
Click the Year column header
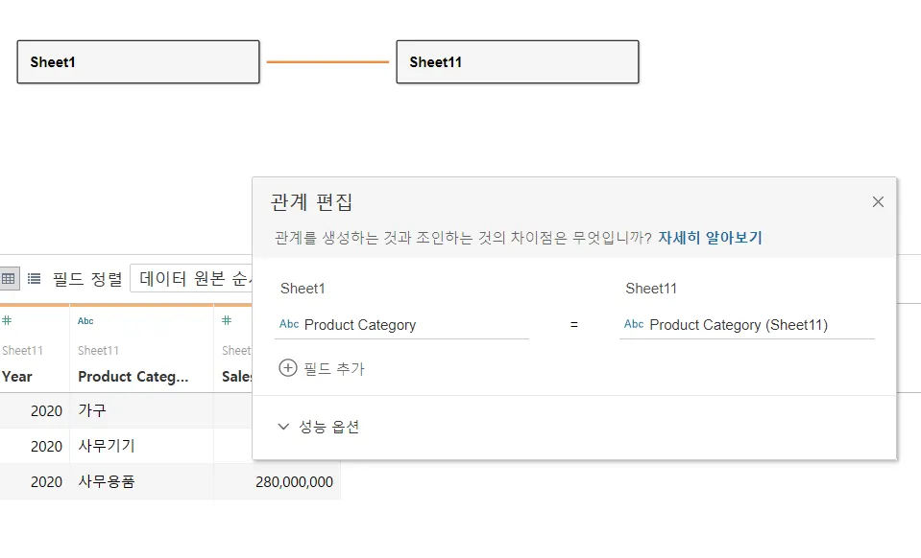[x=17, y=377]
